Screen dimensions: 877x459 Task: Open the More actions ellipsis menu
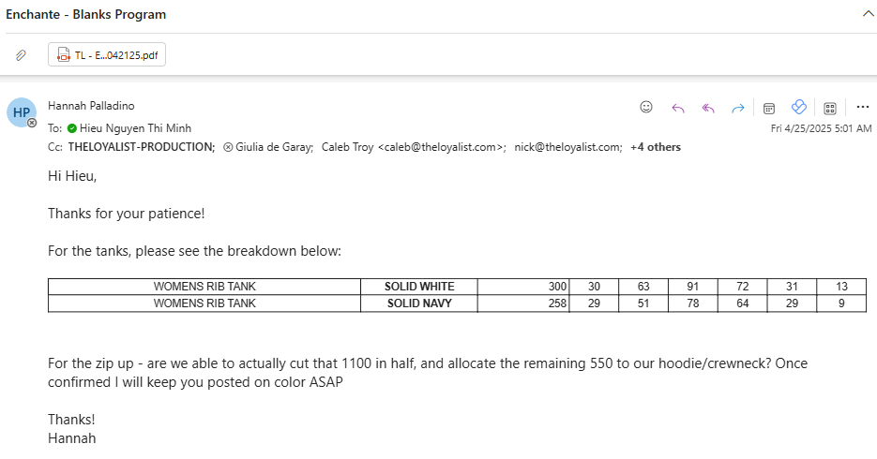[x=862, y=107]
